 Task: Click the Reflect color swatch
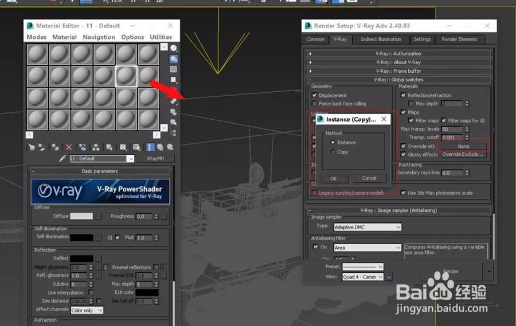[81, 258]
